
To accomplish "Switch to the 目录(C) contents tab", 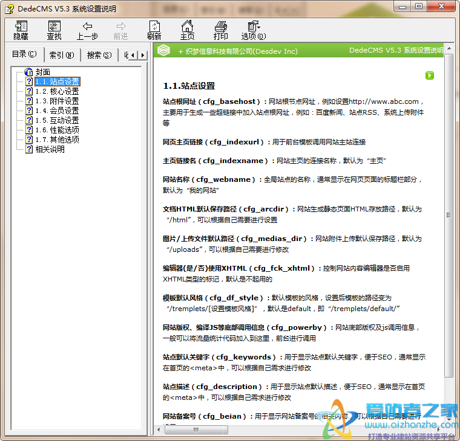I will click(24, 54).
